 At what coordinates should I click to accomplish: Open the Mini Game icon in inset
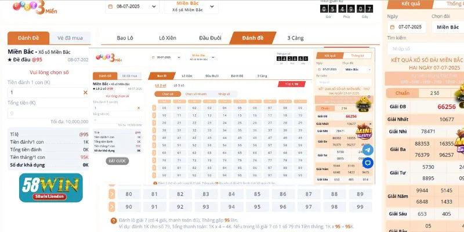[364, 132]
